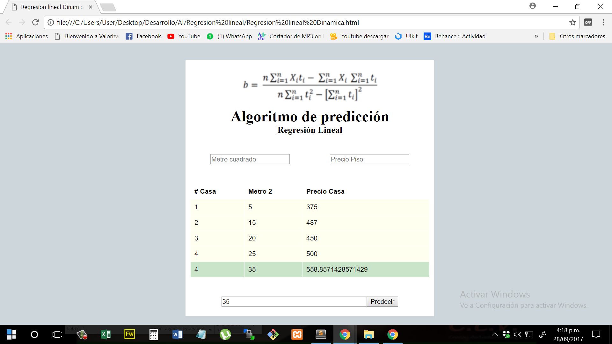
Task: Open Excel from the taskbar
Action: (x=106, y=334)
